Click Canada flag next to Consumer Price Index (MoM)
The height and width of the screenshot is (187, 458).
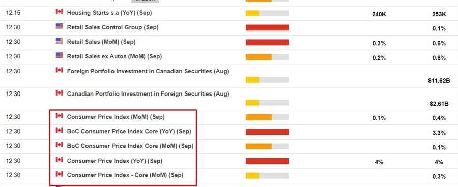(x=60, y=115)
